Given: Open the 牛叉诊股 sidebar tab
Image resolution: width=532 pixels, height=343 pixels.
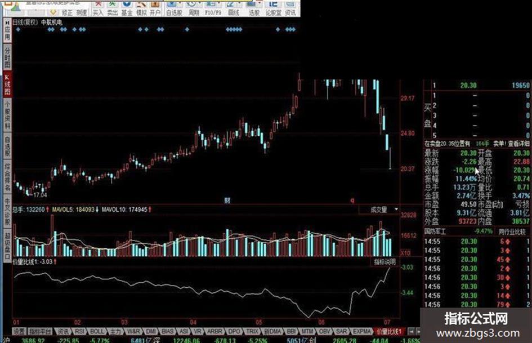Looking at the screenshot, I should 7,212.
